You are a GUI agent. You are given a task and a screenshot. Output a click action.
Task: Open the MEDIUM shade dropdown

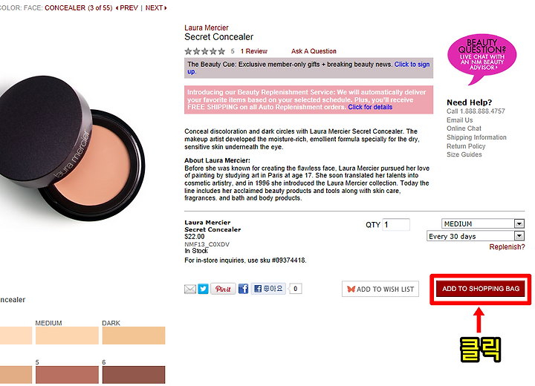coord(483,224)
